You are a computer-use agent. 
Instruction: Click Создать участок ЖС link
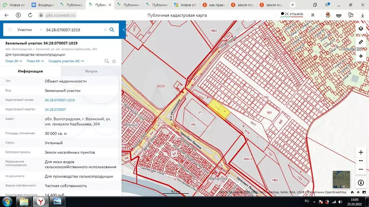point(66,61)
